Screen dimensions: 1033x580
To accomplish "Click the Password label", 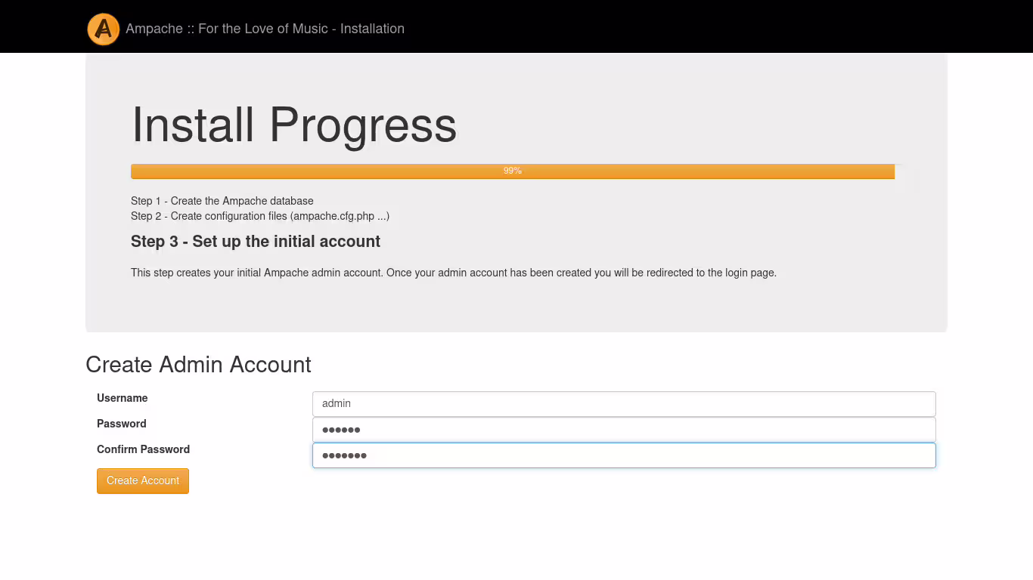I will click(122, 424).
